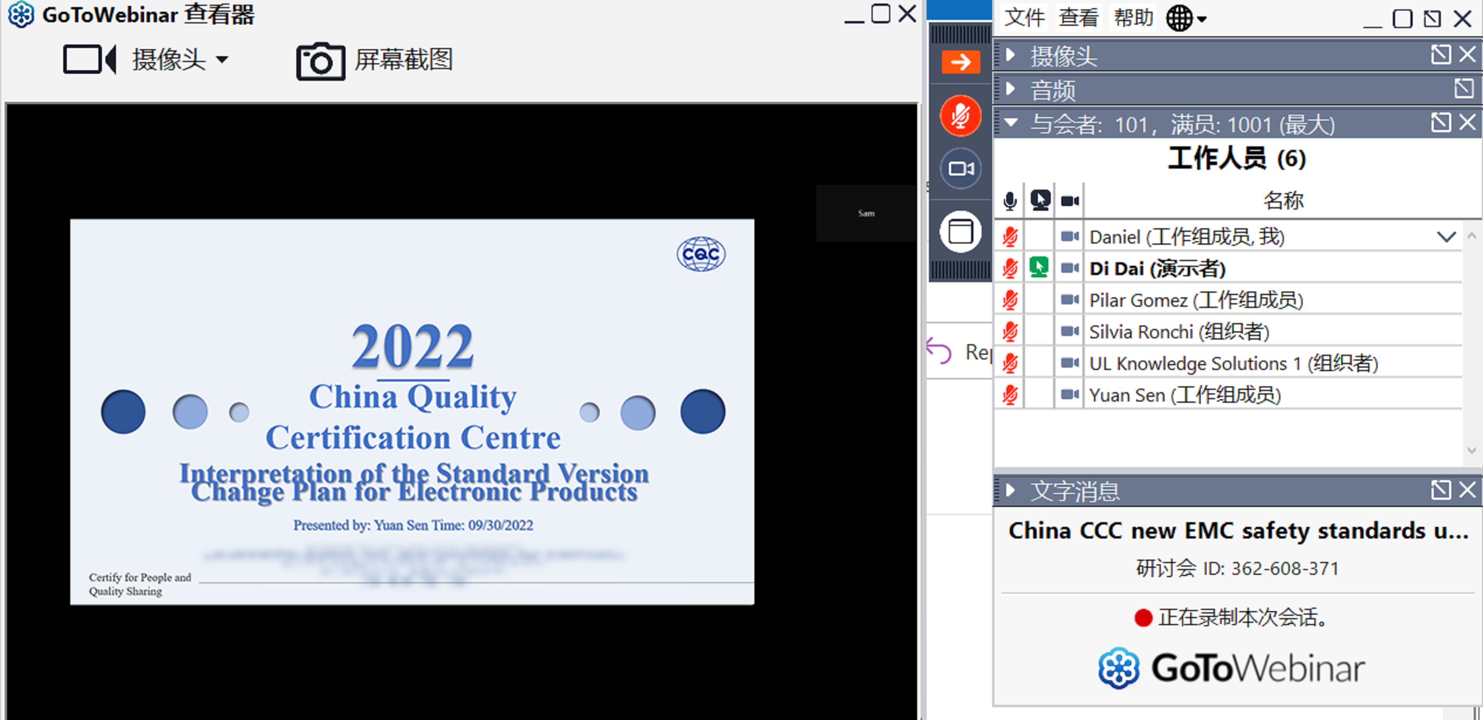Open the 查看 menu
Screen dimensions: 1483x720
(1078, 17)
